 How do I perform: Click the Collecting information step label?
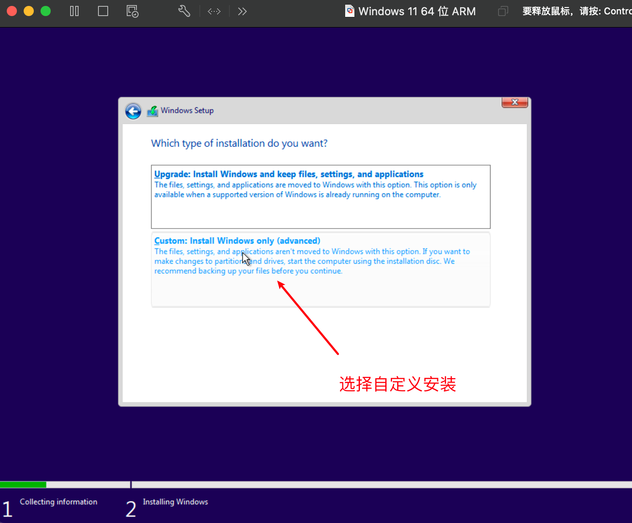point(58,502)
